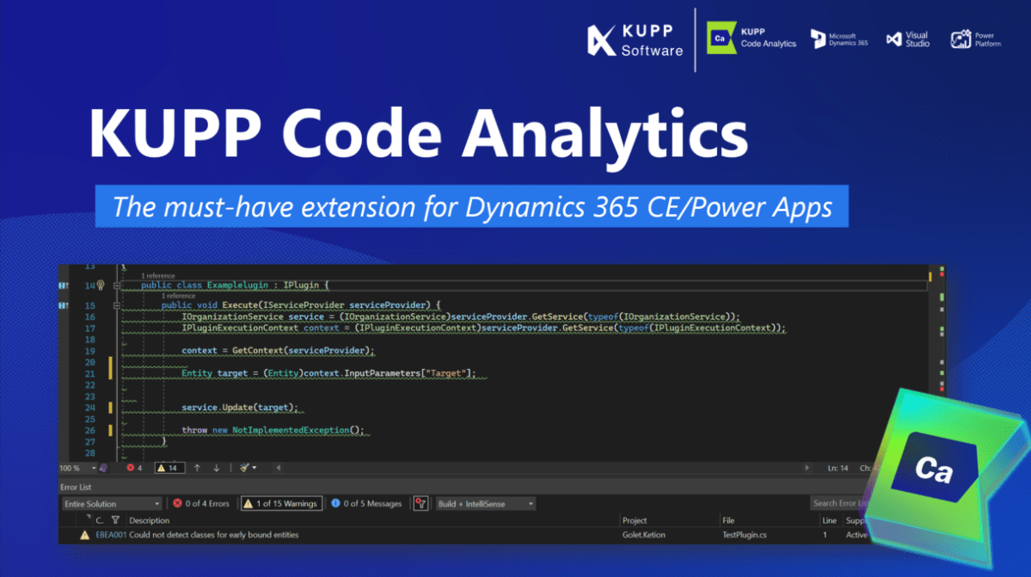Click the Code column filter funnel icon

[x=116, y=520]
